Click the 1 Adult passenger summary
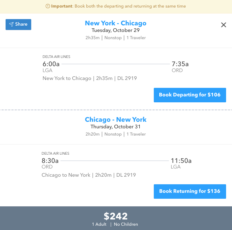 (99, 224)
